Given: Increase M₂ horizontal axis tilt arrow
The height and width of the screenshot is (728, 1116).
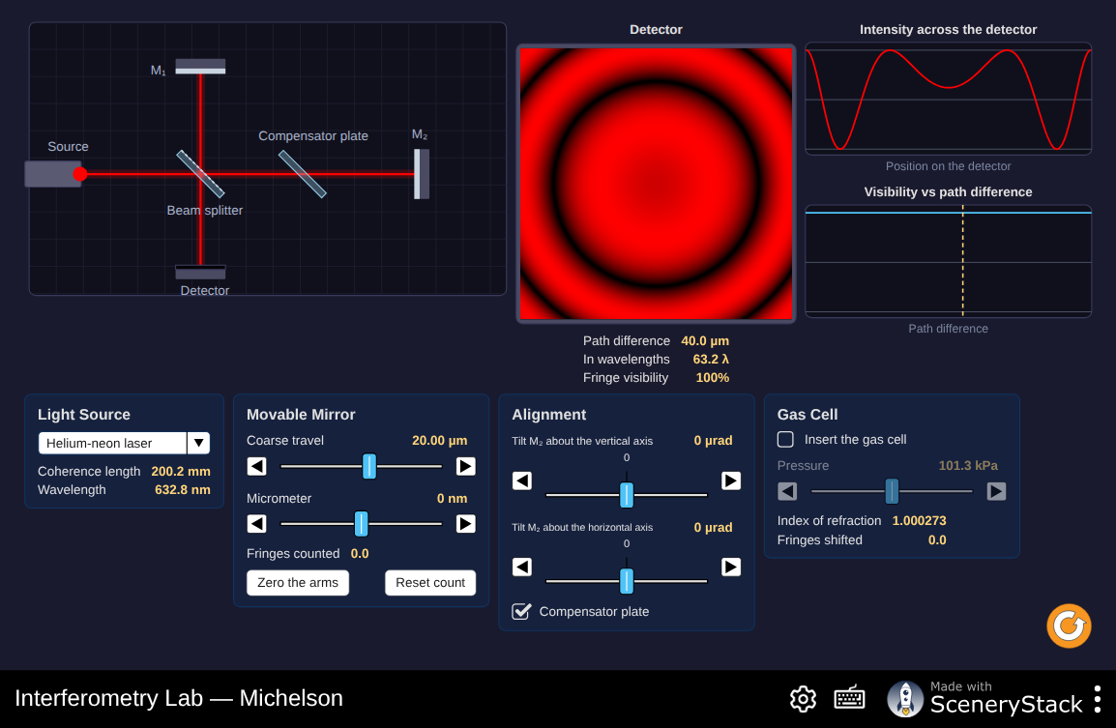Looking at the screenshot, I should point(731,568).
